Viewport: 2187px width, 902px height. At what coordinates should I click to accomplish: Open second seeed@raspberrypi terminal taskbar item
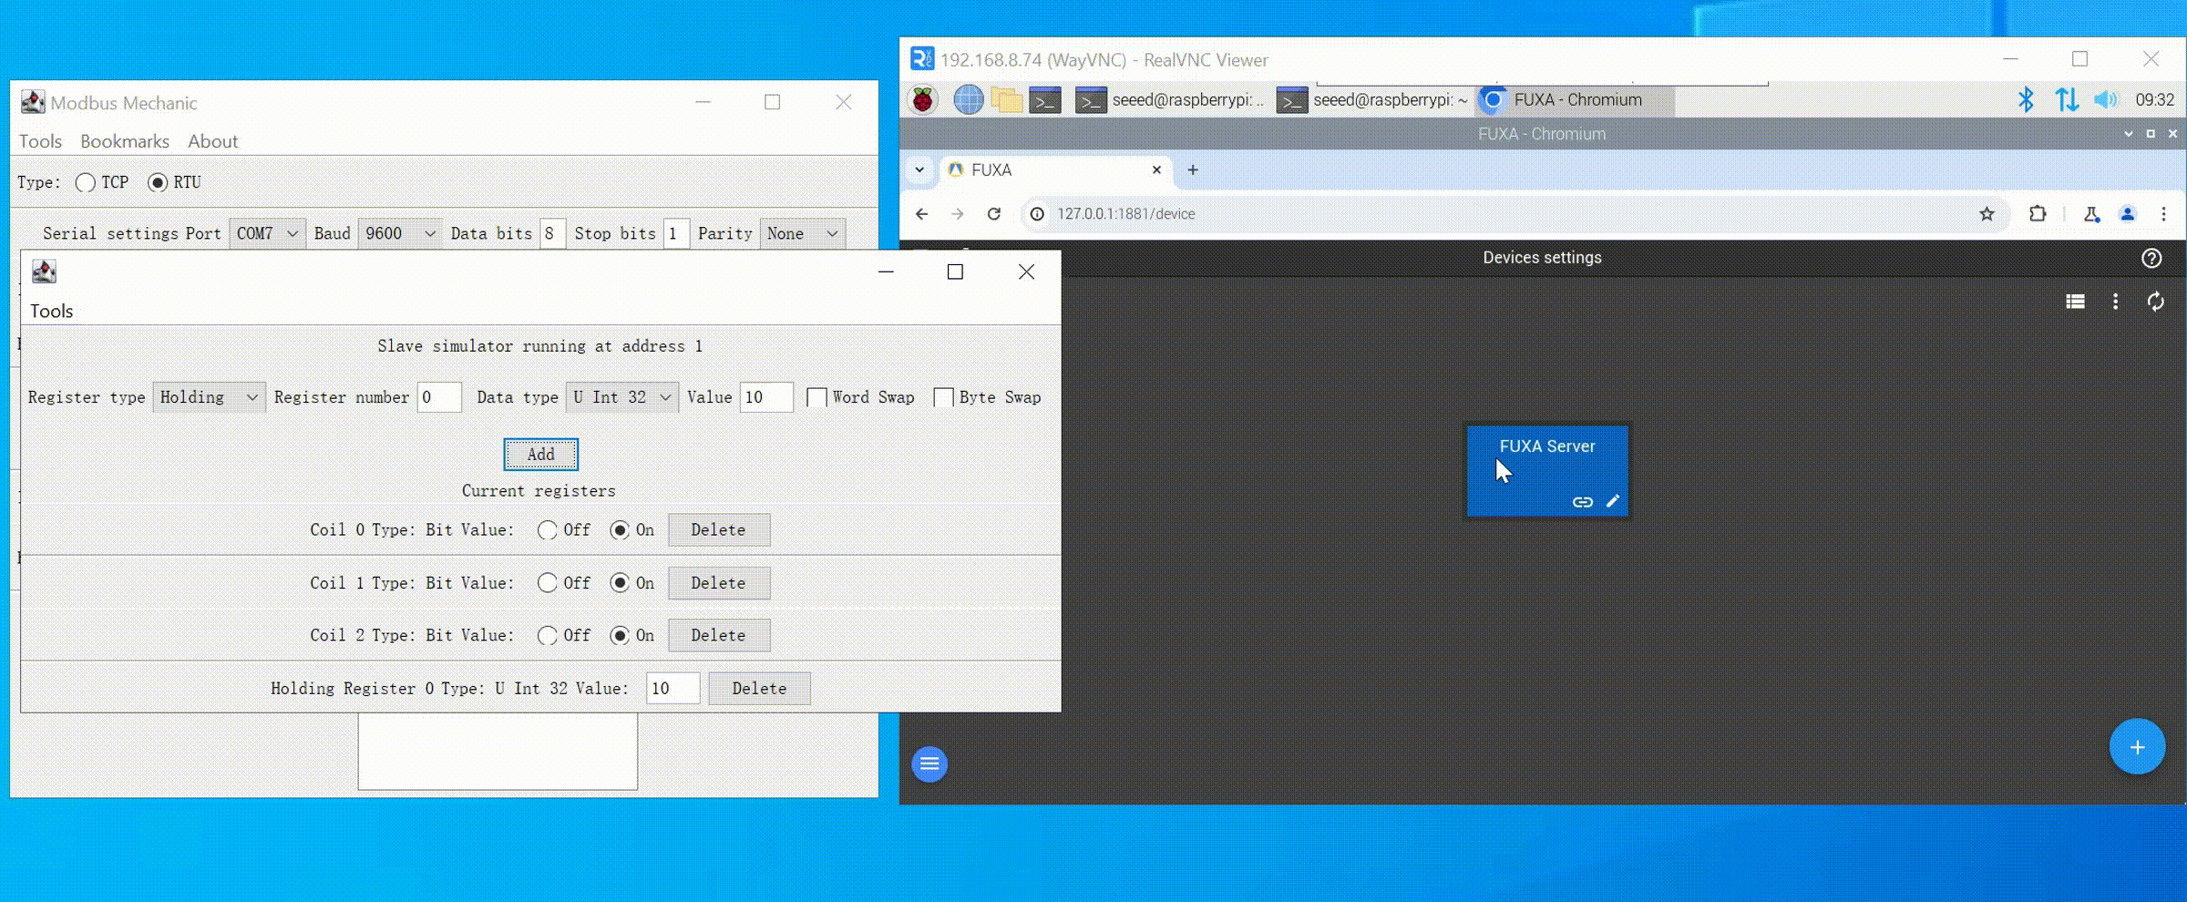click(x=1372, y=100)
